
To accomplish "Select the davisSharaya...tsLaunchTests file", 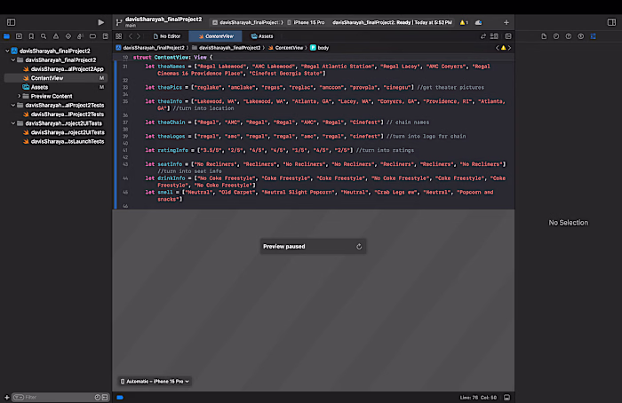I will (63, 141).
